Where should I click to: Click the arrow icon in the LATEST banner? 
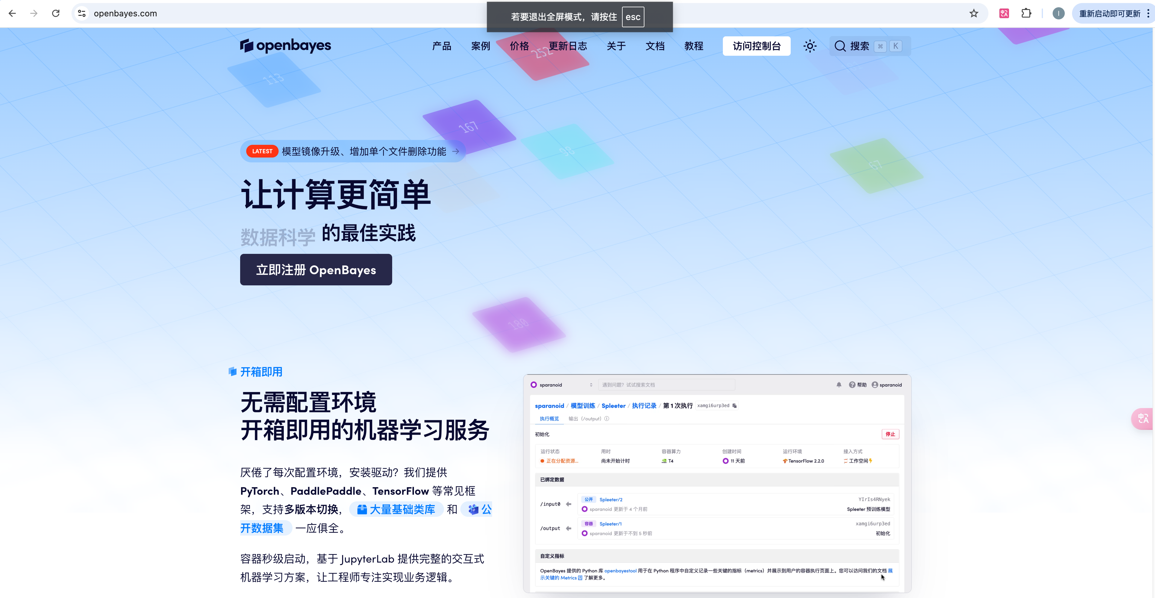pyautogui.click(x=455, y=152)
